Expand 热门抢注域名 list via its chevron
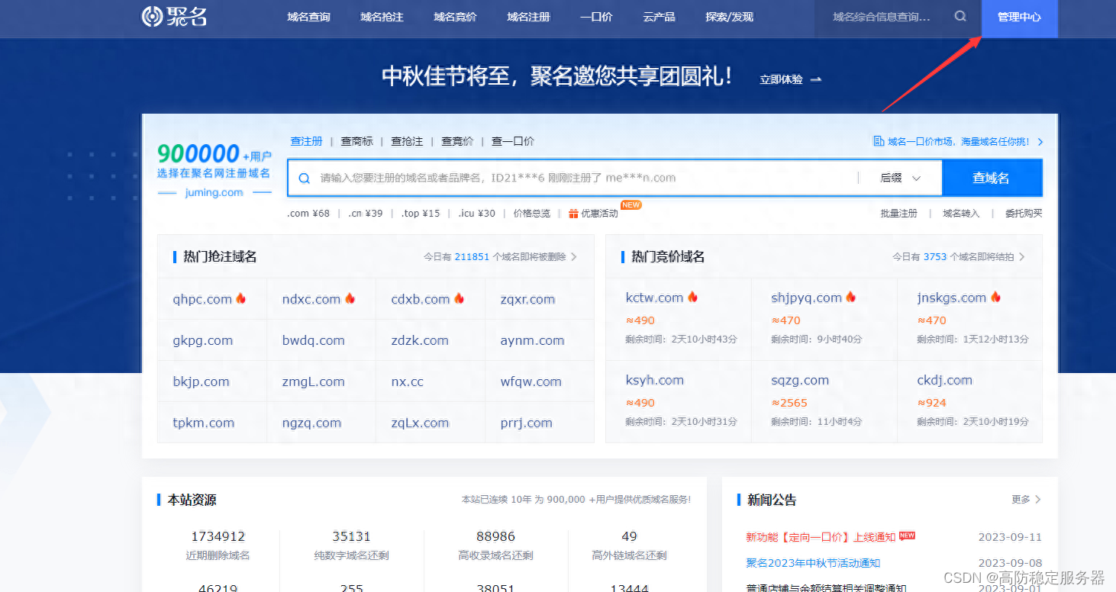Screen dimensions: 1116x592 574,257
